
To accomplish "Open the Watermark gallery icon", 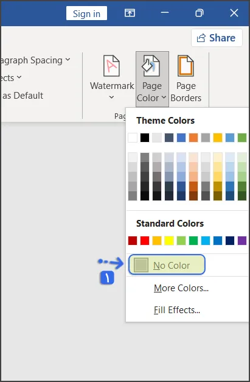I will [x=111, y=66].
